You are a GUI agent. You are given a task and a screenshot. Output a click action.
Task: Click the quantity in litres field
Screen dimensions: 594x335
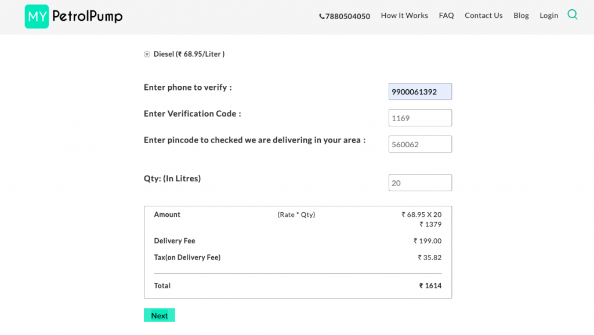(x=420, y=183)
